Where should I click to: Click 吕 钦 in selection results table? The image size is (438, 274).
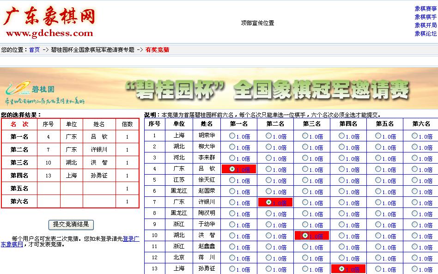click(99, 137)
